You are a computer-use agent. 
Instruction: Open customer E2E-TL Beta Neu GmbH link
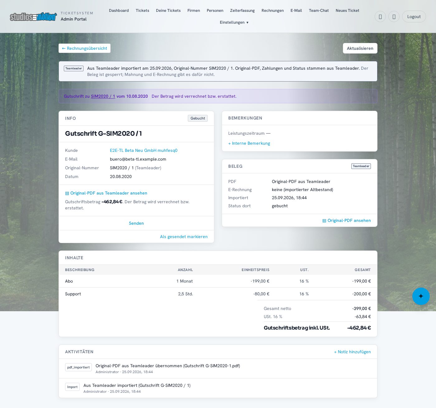[144, 150]
